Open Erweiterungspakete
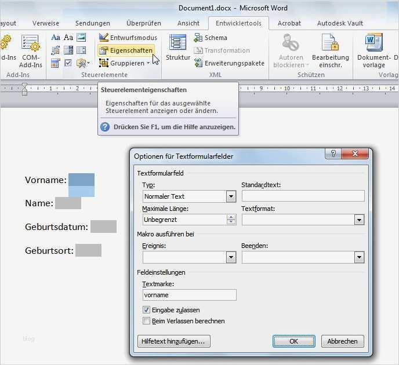Image resolution: width=399 pixels, height=365 pixels. (229, 63)
